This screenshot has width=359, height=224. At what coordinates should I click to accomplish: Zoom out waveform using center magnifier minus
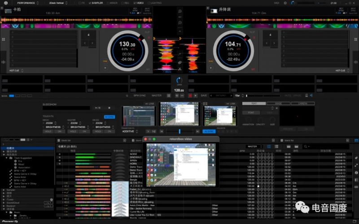(x=180, y=23)
